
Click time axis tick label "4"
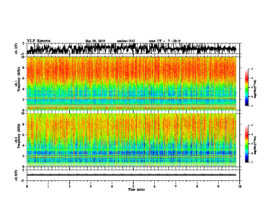(x=112, y=186)
